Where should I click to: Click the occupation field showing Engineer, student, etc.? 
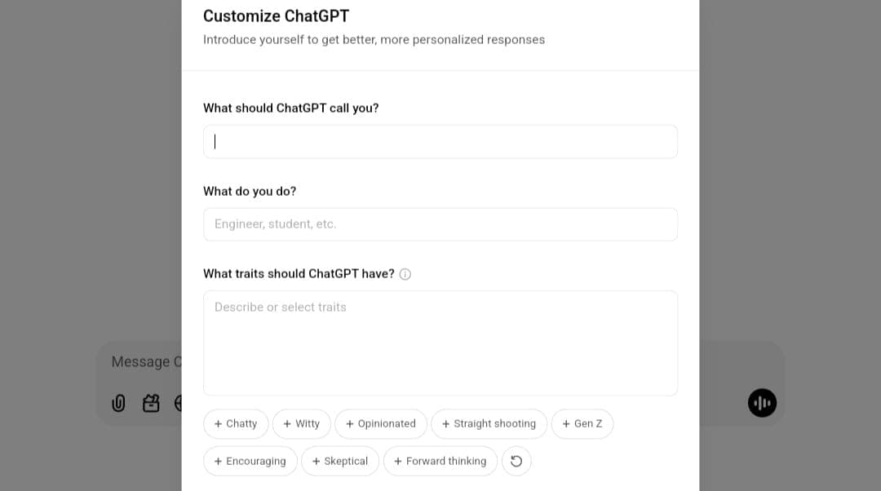pyautogui.click(x=440, y=224)
